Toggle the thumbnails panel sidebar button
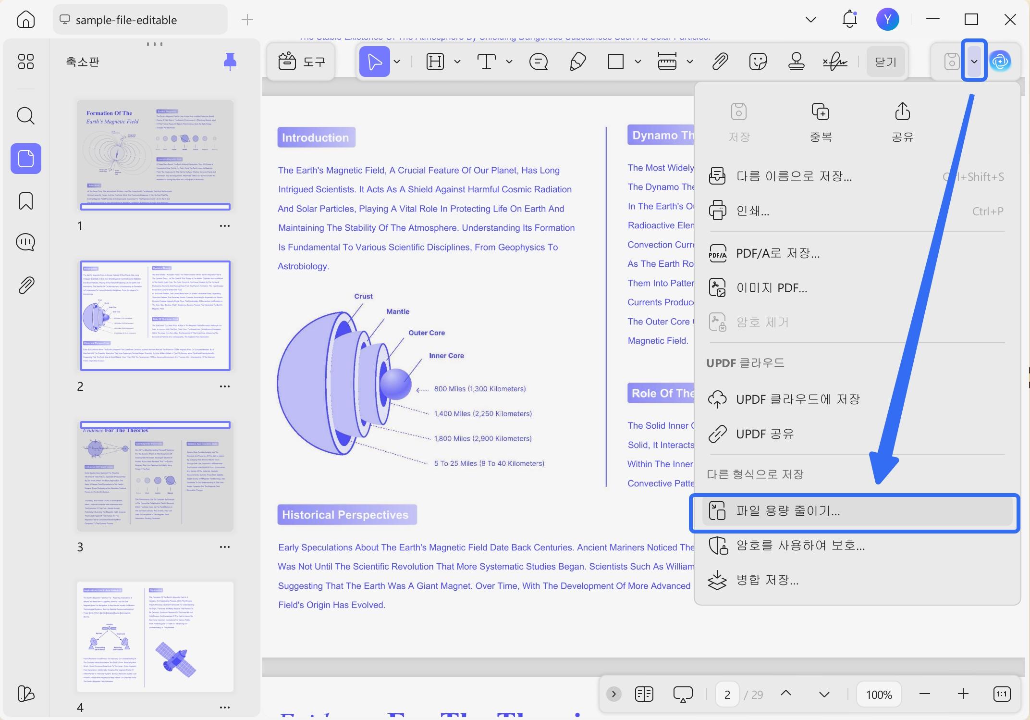The image size is (1030, 720). click(26, 158)
